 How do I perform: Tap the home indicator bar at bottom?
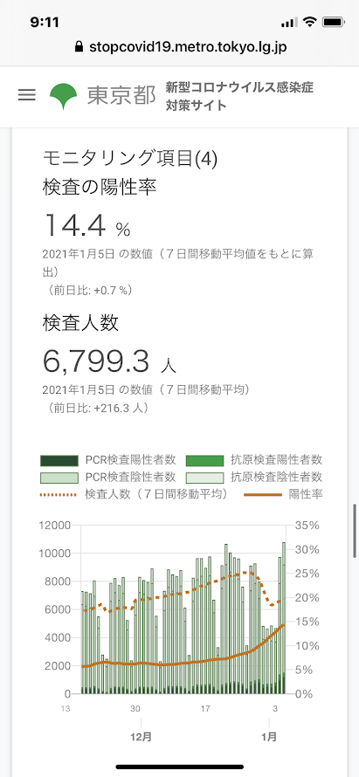coord(180,767)
